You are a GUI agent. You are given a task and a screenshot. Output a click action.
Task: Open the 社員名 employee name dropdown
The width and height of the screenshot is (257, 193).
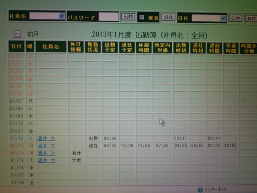47,16
